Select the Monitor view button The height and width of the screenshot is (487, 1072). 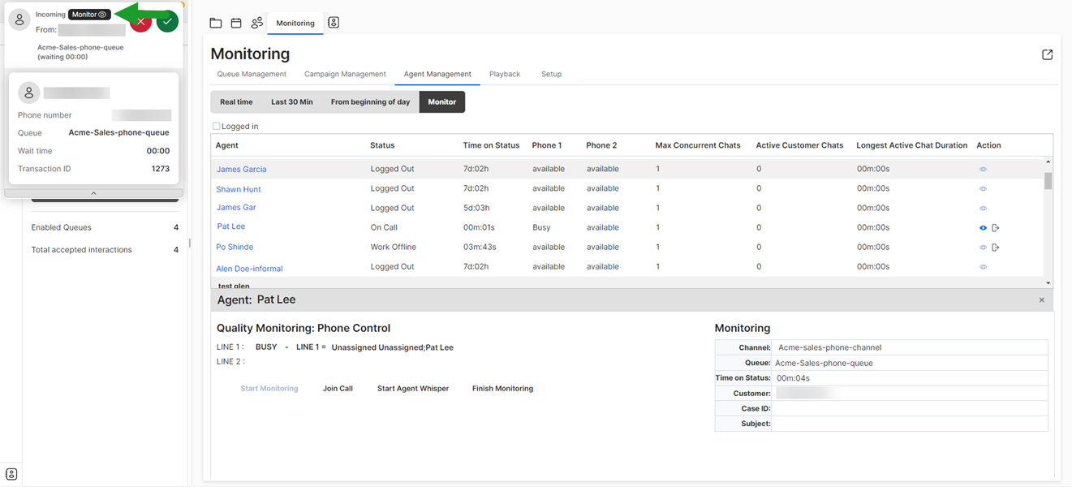coord(442,102)
